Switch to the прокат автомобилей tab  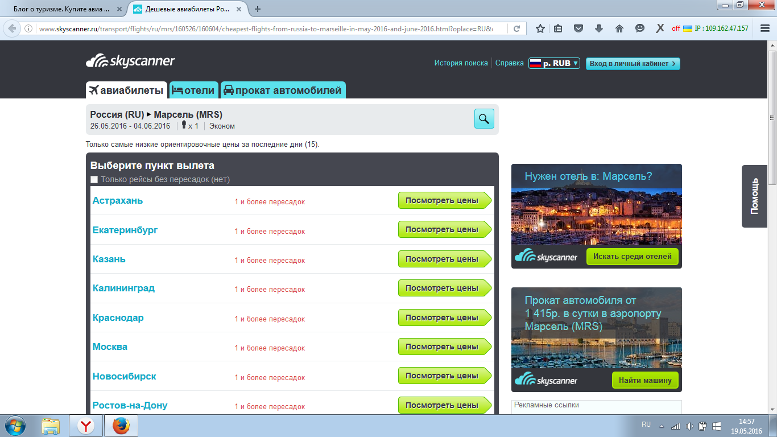click(283, 90)
